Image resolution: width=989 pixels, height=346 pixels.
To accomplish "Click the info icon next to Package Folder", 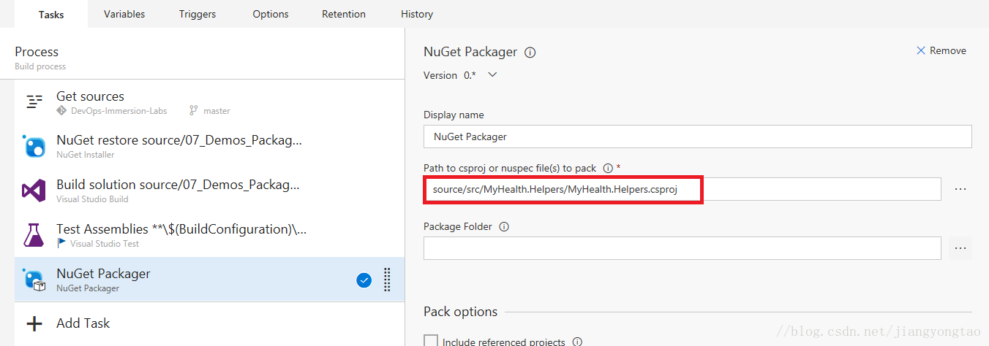I will (504, 226).
